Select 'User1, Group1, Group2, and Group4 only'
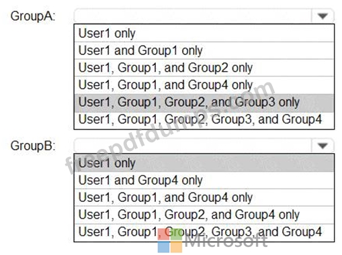342x255 pixels. [204, 215]
